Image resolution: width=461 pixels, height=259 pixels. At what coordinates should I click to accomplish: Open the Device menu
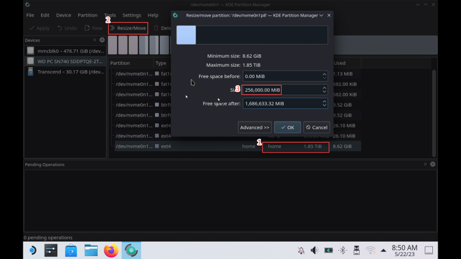63,15
